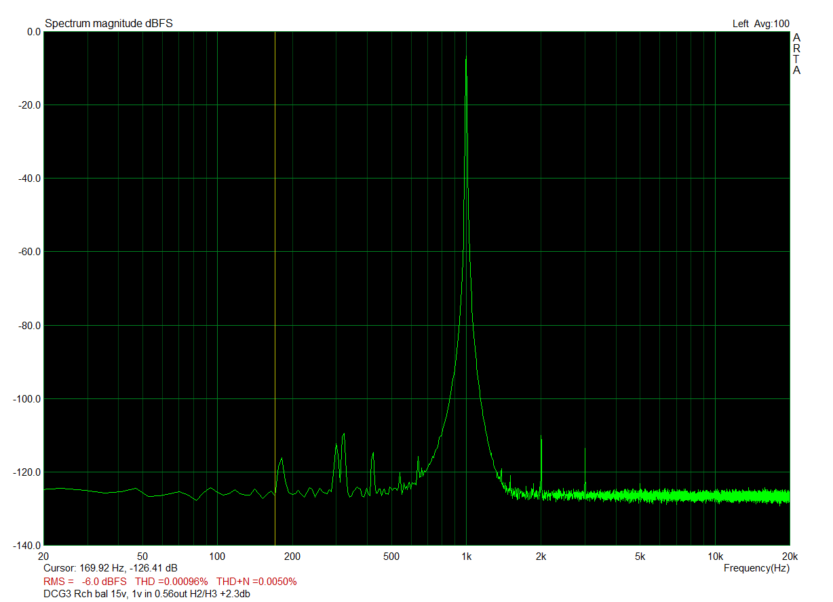The height and width of the screenshot is (602, 833).
Task: Click the 'Left Avg:100' label
Action: coord(761,24)
